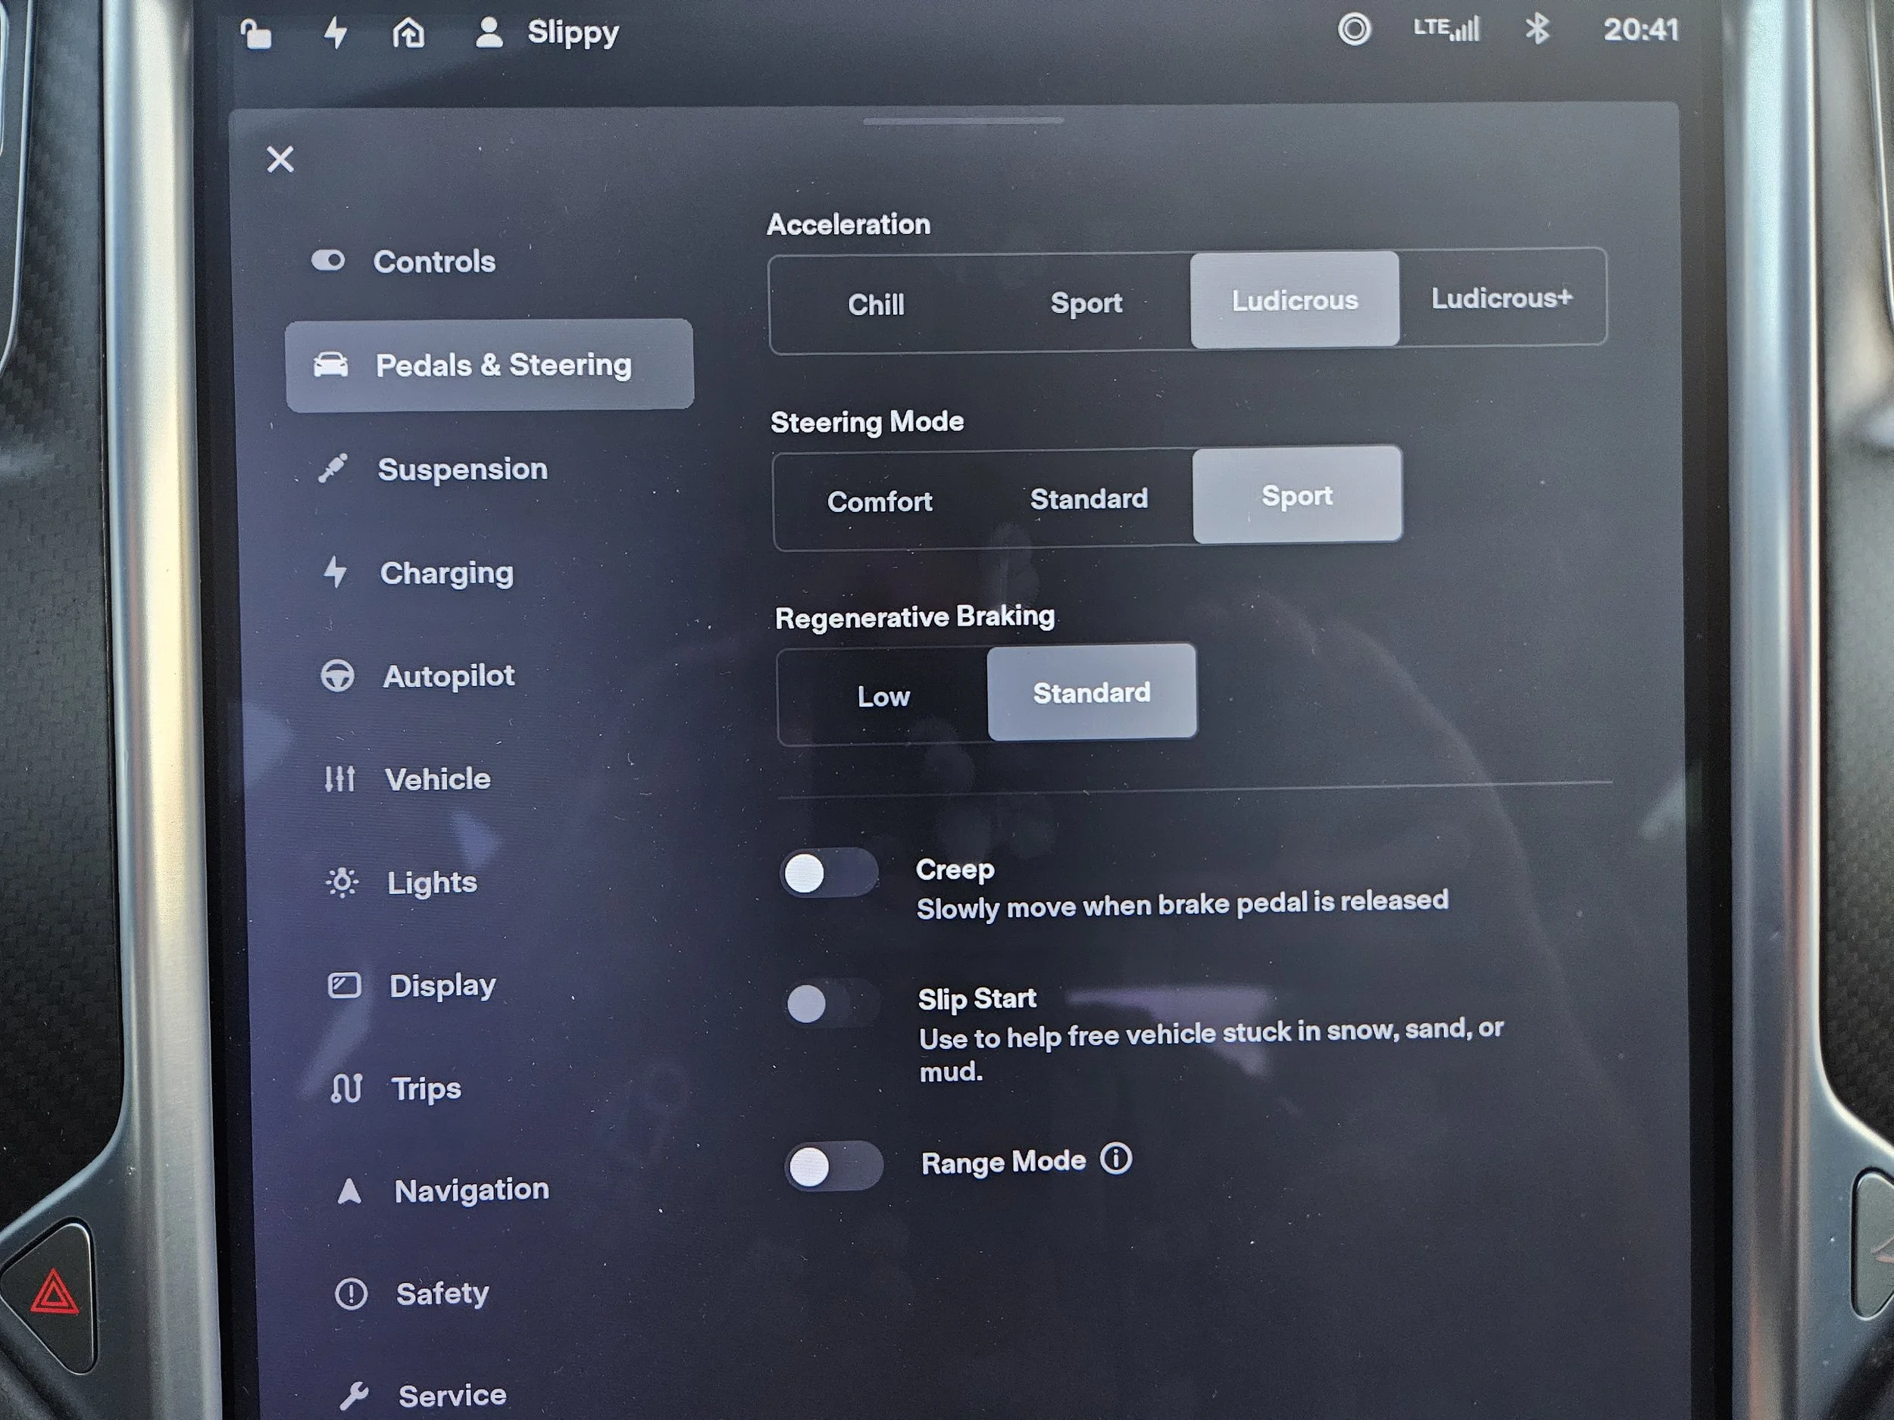This screenshot has height=1420, width=1894.
Task: Set regenerative braking to Low
Action: tap(883, 696)
